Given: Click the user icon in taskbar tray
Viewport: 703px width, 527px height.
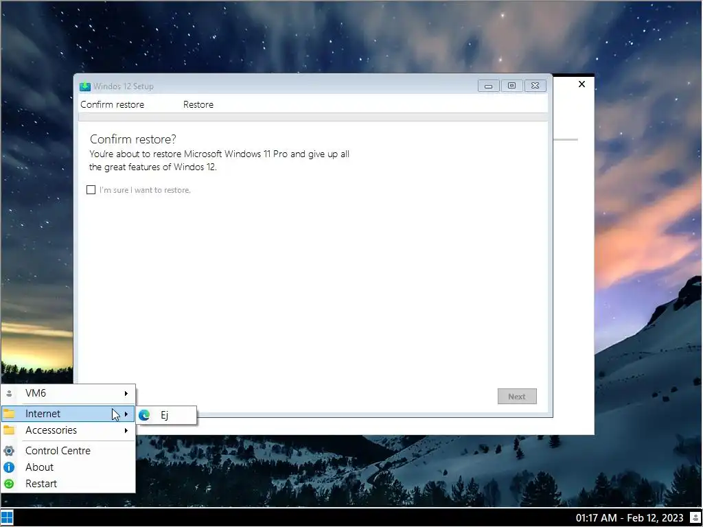Looking at the screenshot, I should click(x=695, y=518).
